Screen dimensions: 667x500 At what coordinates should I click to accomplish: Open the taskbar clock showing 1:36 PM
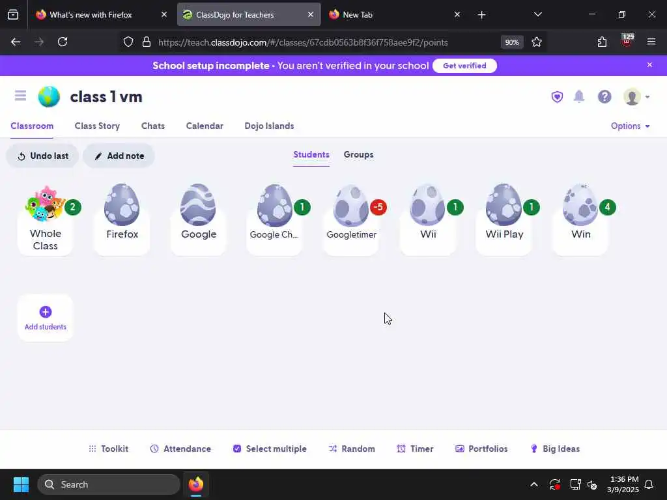pyautogui.click(x=623, y=484)
